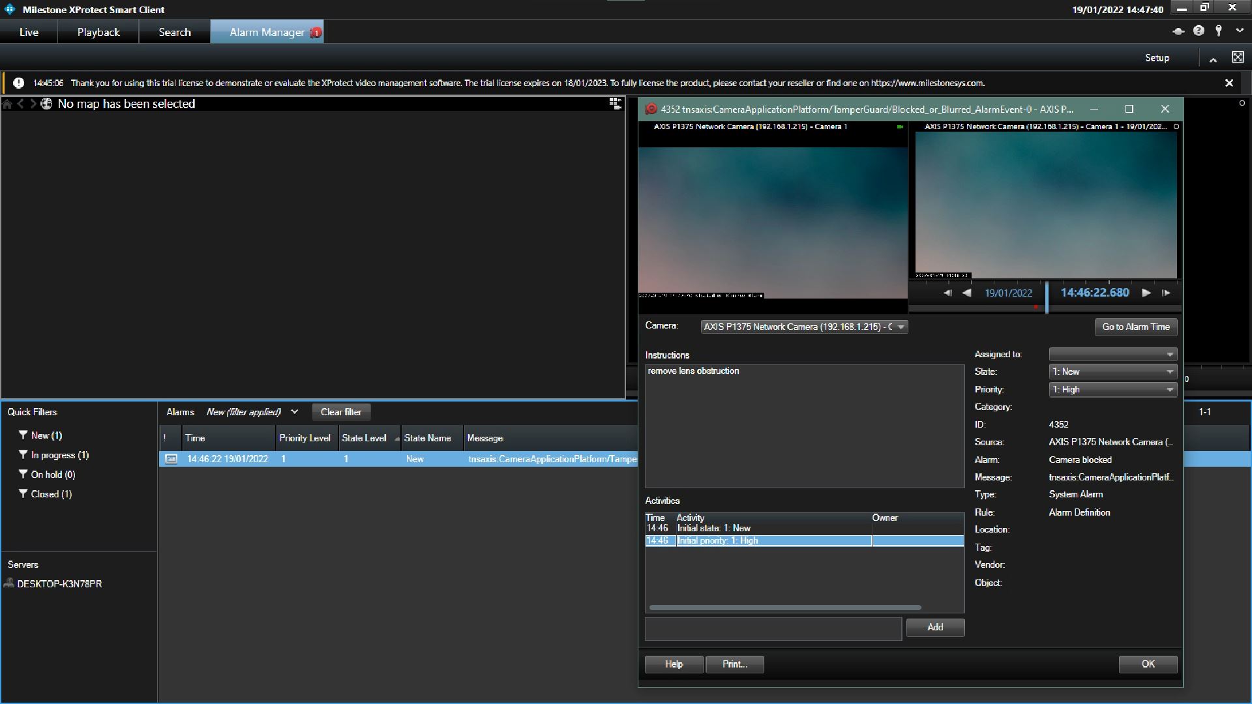This screenshot has width=1252, height=704.
Task: Go forward in map navigation history
Action: coord(33,104)
